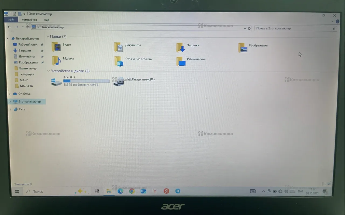Open the Файл menu
Image resolution: width=345 pixels, height=215 pixels.
pyautogui.click(x=11, y=20)
